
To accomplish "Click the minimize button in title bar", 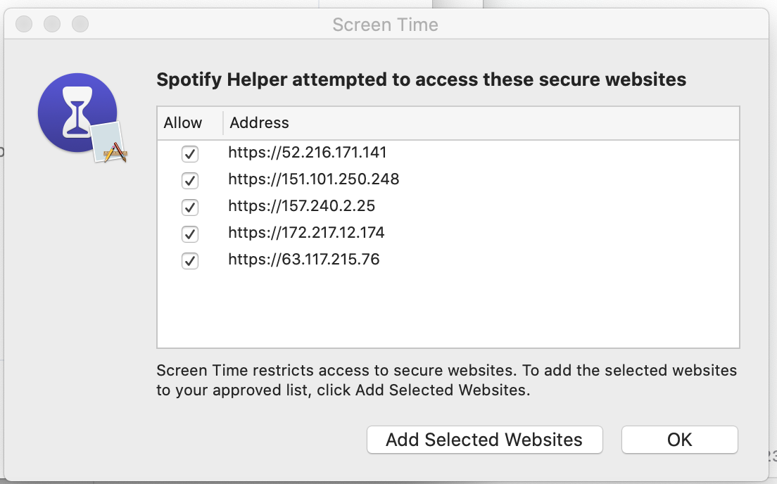I will point(52,25).
